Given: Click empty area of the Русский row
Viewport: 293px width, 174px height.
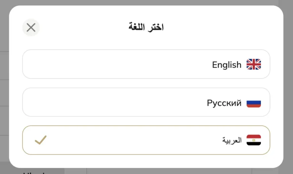Looking at the screenshot, I should (114, 102).
